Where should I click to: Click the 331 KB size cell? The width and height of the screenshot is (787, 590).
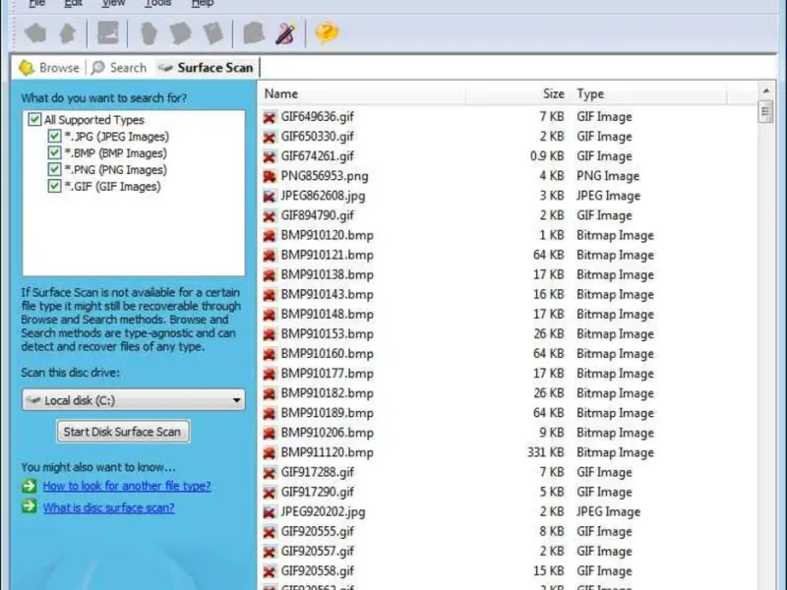point(546,452)
